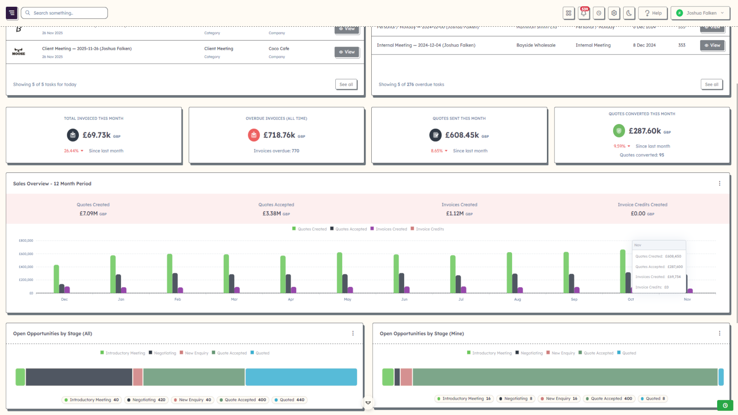Click the Search something input field
Viewport: 738px width, 415px height.
click(x=64, y=13)
